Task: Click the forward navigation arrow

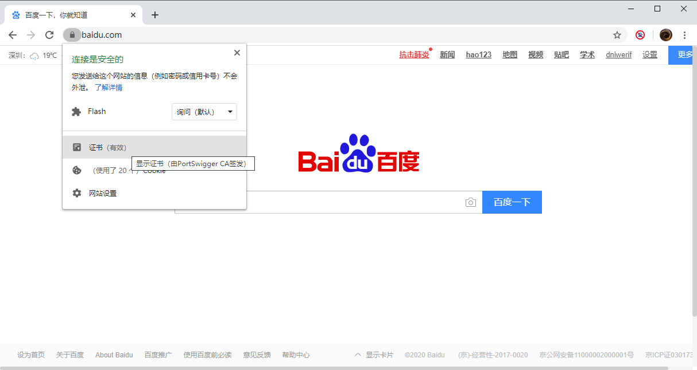Action: pyautogui.click(x=31, y=35)
